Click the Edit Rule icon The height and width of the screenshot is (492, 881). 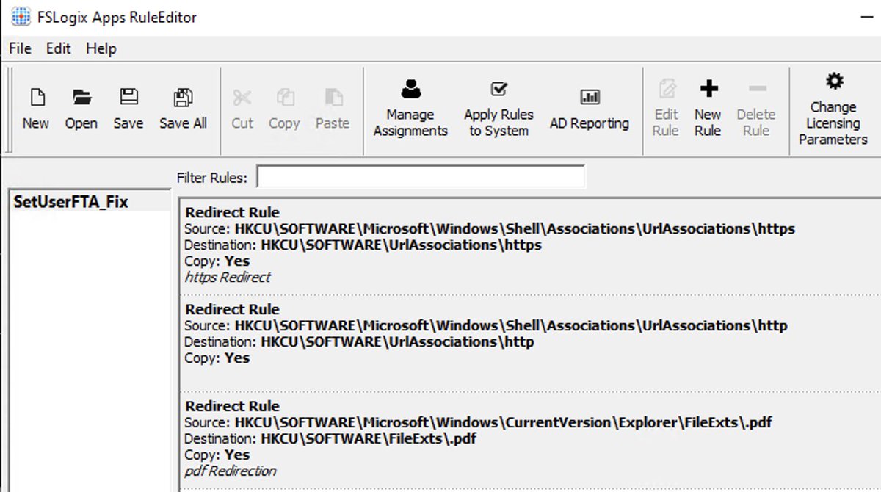tap(667, 90)
